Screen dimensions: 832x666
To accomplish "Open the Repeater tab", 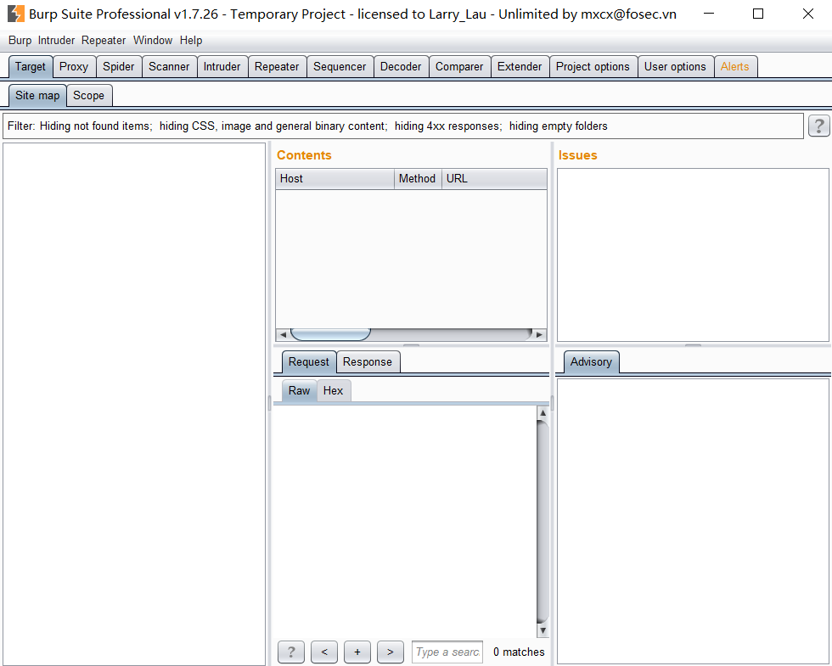I will (277, 67).
